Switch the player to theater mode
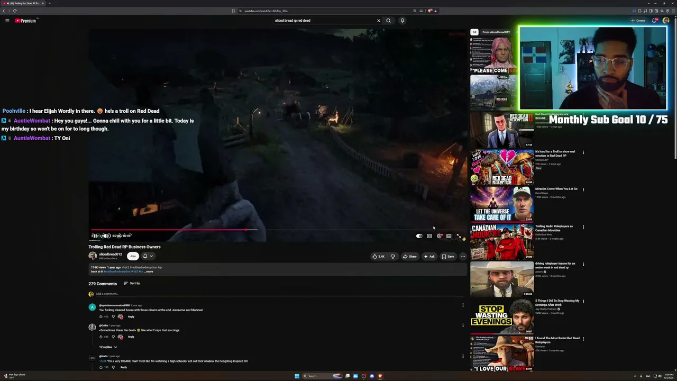The image size is (677, 381). coord(449,236)
